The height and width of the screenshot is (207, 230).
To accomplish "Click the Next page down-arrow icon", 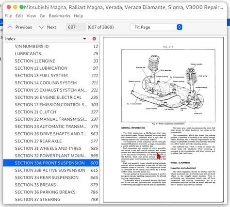I will (41, 27).
